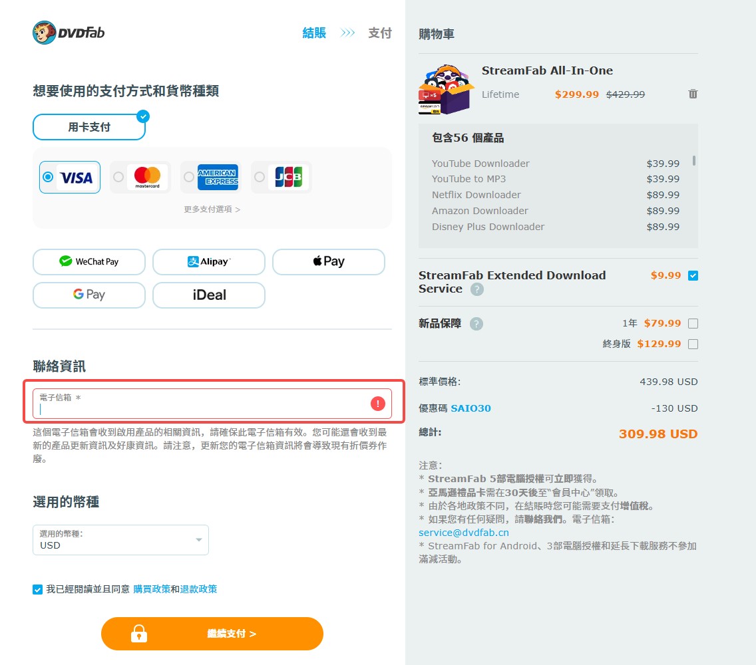Click the American Express logo
The image size is (756, 665).
click(x=218, y=178)
